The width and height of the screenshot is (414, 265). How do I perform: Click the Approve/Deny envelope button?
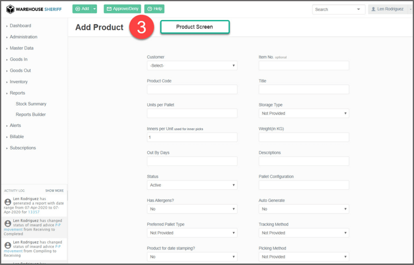pyautogui.click(x=123, y=9)
